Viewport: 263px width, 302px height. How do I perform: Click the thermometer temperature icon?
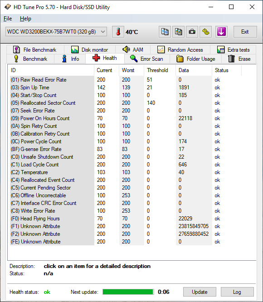118,32
